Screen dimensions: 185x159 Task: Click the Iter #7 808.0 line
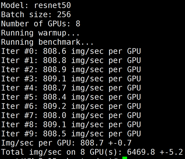pyautogui.click(x=71, y=115)
